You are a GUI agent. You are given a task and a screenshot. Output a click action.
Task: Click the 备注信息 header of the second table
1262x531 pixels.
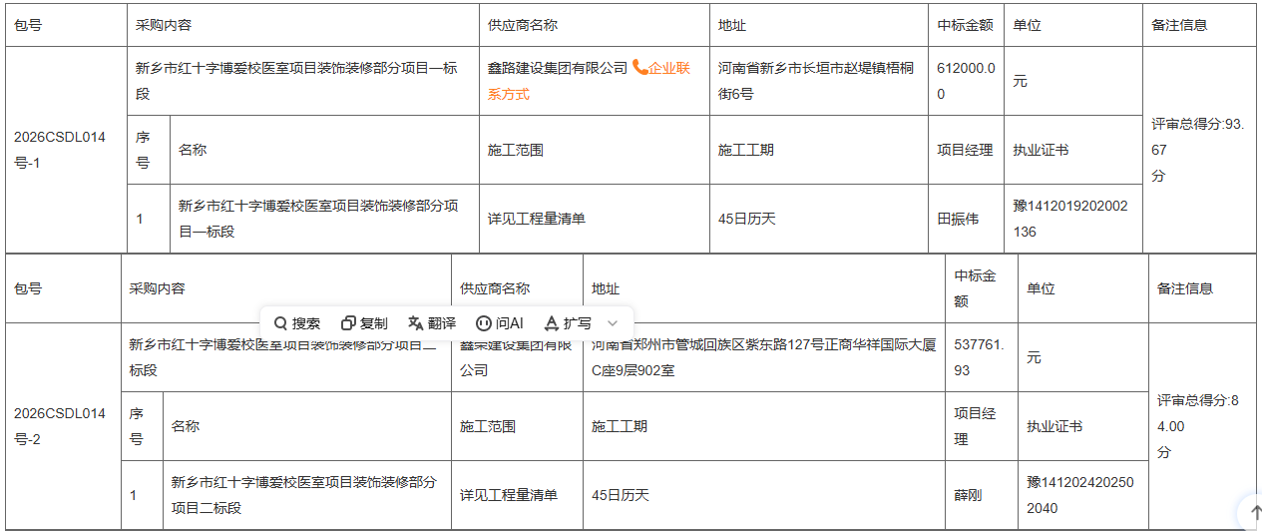pyautogui.click(x=1185, y=288)
